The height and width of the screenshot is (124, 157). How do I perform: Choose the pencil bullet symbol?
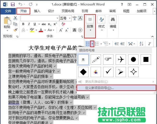point(96,60)
